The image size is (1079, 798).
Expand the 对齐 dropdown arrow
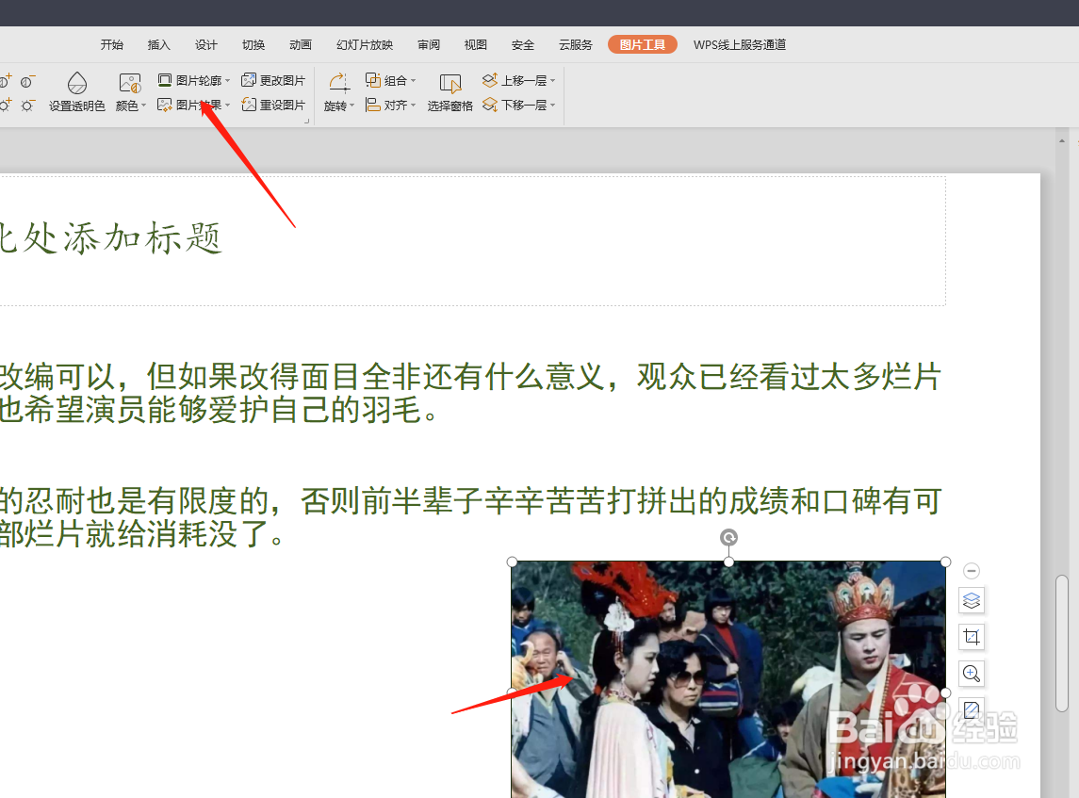coord(414,105)
